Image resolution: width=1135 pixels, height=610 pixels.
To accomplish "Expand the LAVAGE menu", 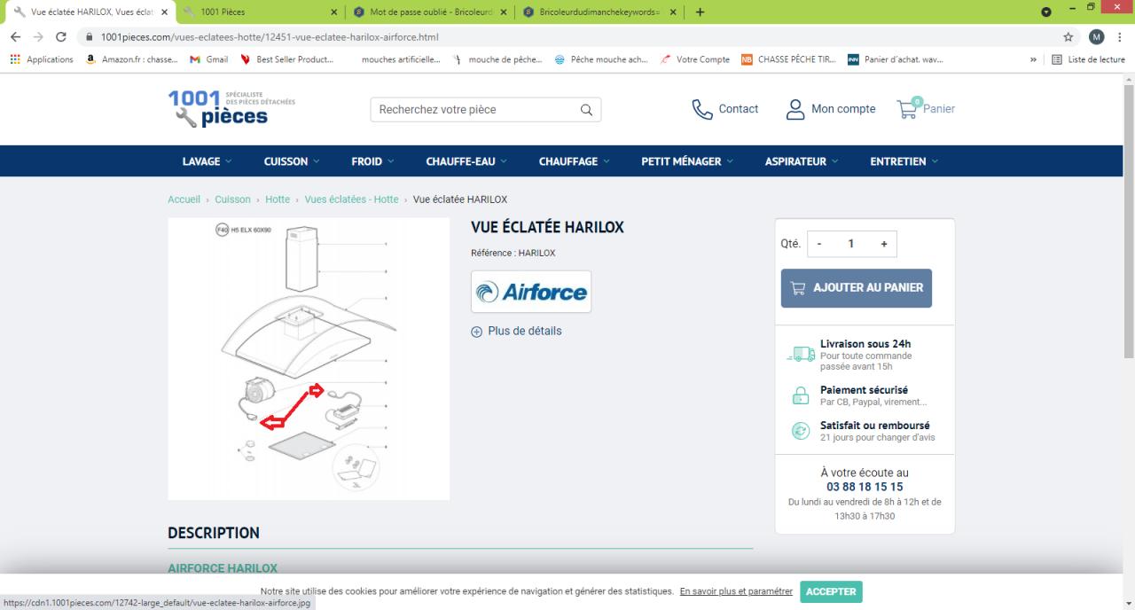I will pos(207,161).
